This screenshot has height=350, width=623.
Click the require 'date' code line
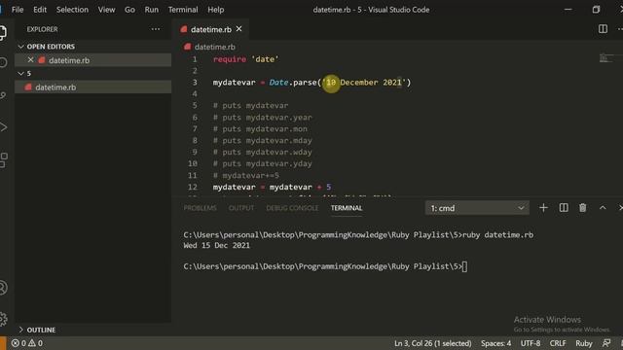coord(246,59)
